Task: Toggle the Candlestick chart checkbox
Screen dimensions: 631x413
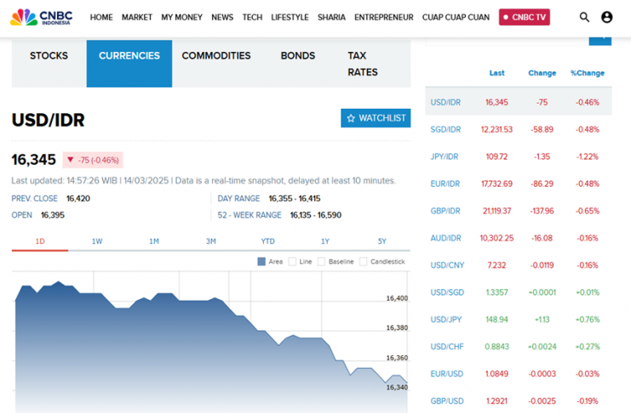Action: pos(364,262)
